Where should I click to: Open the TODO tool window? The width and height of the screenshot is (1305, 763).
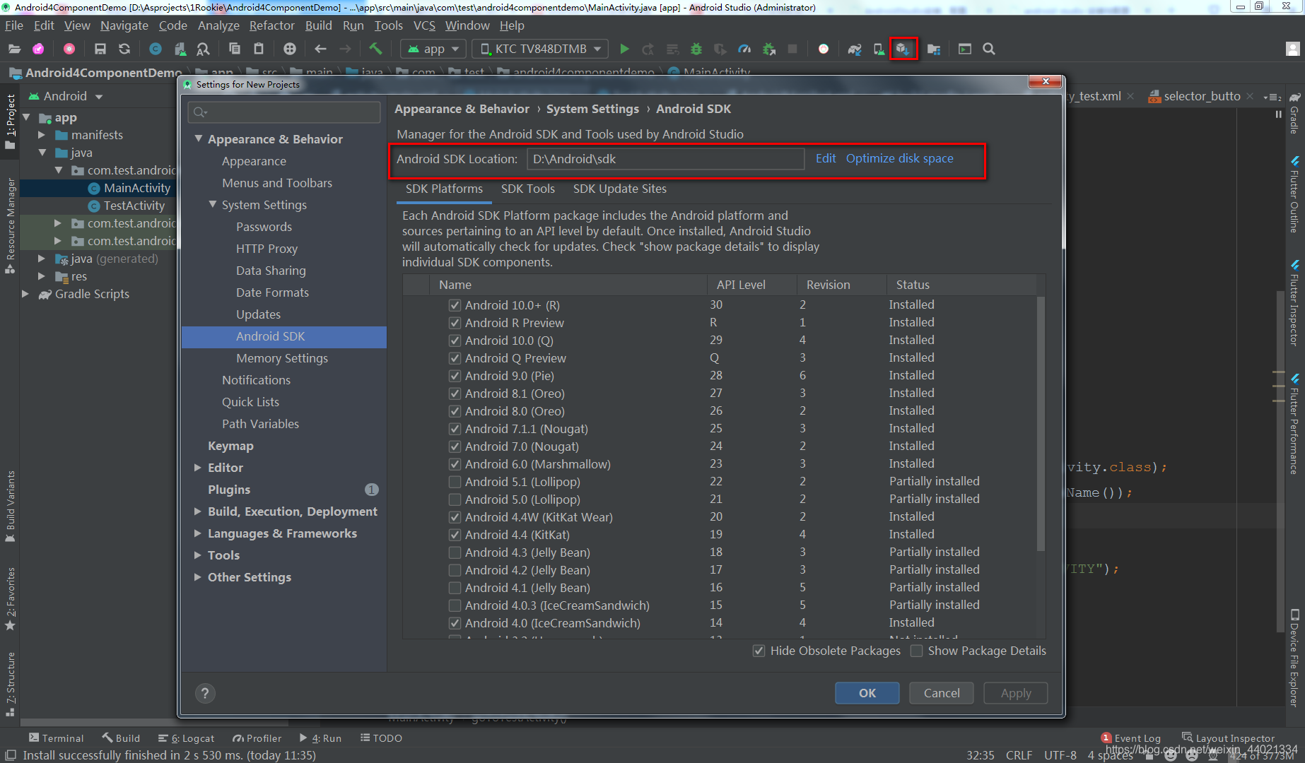381,738
